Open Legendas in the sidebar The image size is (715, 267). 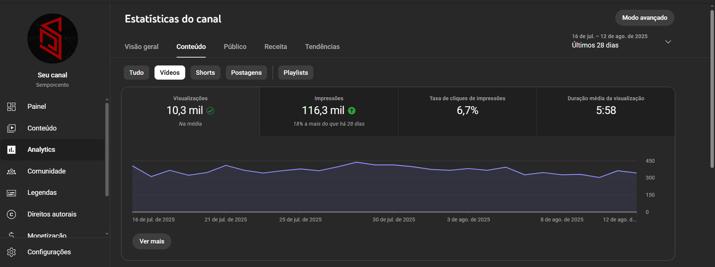pos(52,193)
